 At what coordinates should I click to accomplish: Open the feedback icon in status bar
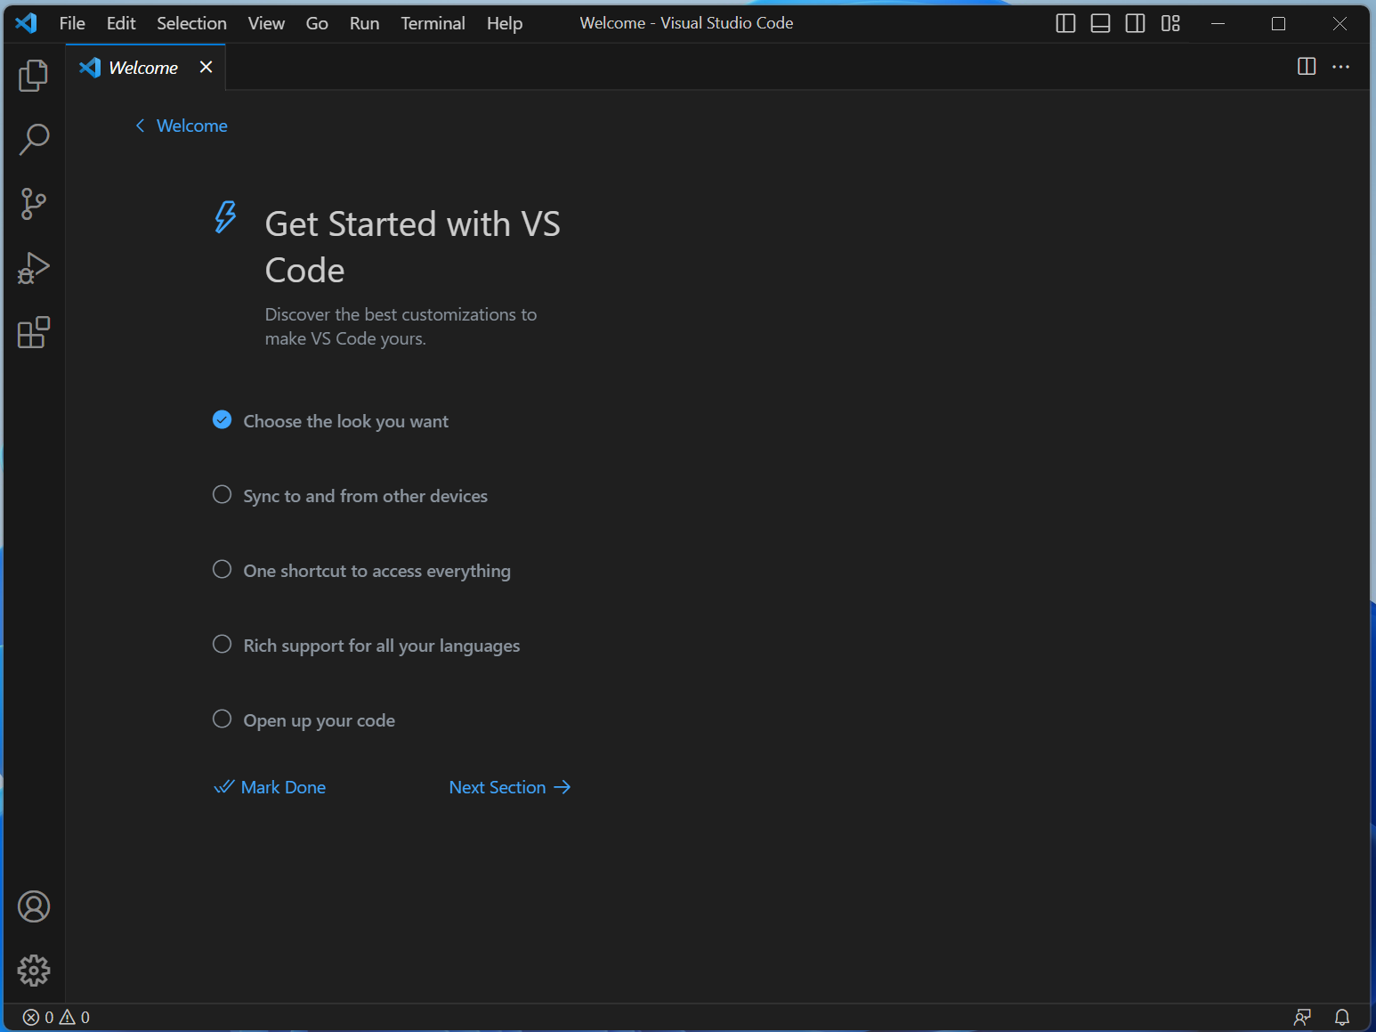pyautogui.click(x=1303, y=1017)
